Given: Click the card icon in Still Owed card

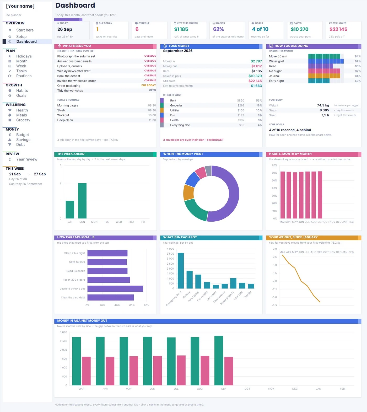Looking at the screenshot, I should (331, 23).
